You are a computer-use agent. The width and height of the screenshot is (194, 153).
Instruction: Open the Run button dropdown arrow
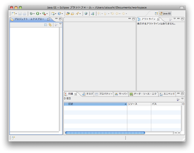[x=41, y=14]
